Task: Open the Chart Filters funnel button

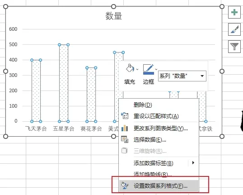Action: pos(234,47)
